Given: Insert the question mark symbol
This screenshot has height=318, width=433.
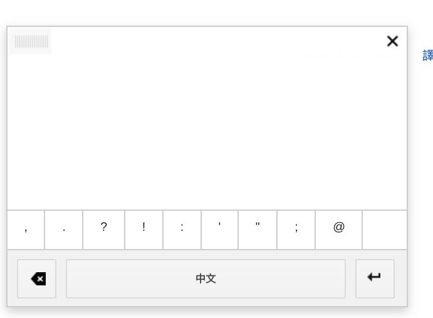Looking at the screenshot, I should point(104,230).
